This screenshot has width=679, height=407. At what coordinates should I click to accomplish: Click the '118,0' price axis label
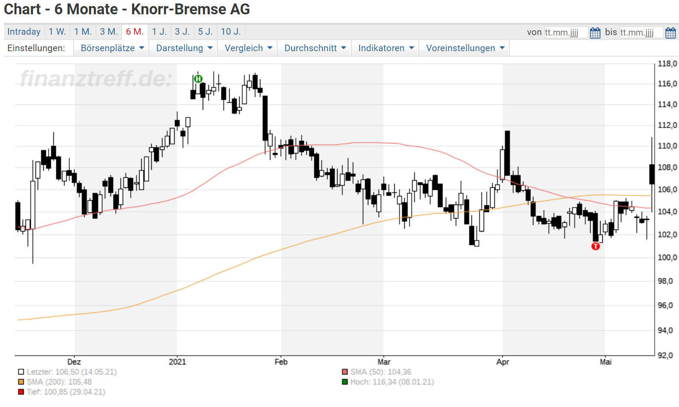(x=667, y=64)
